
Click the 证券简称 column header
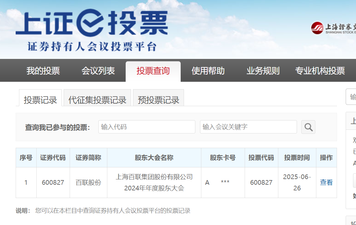(x=89, y=158)
